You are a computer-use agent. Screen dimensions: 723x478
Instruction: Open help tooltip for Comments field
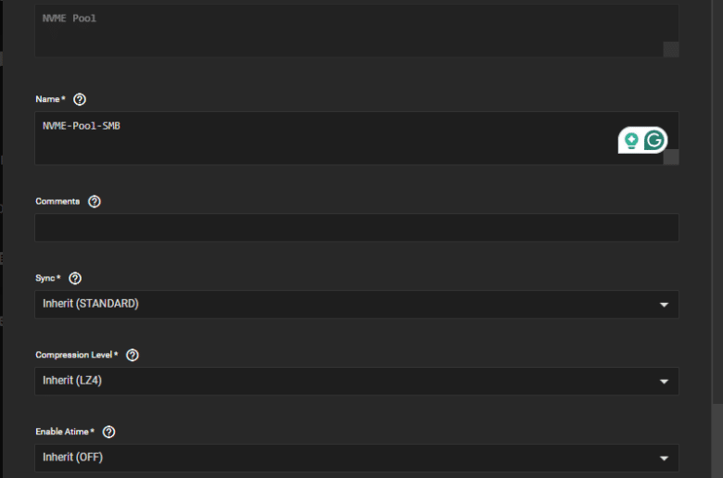click(x=94, y=201)
